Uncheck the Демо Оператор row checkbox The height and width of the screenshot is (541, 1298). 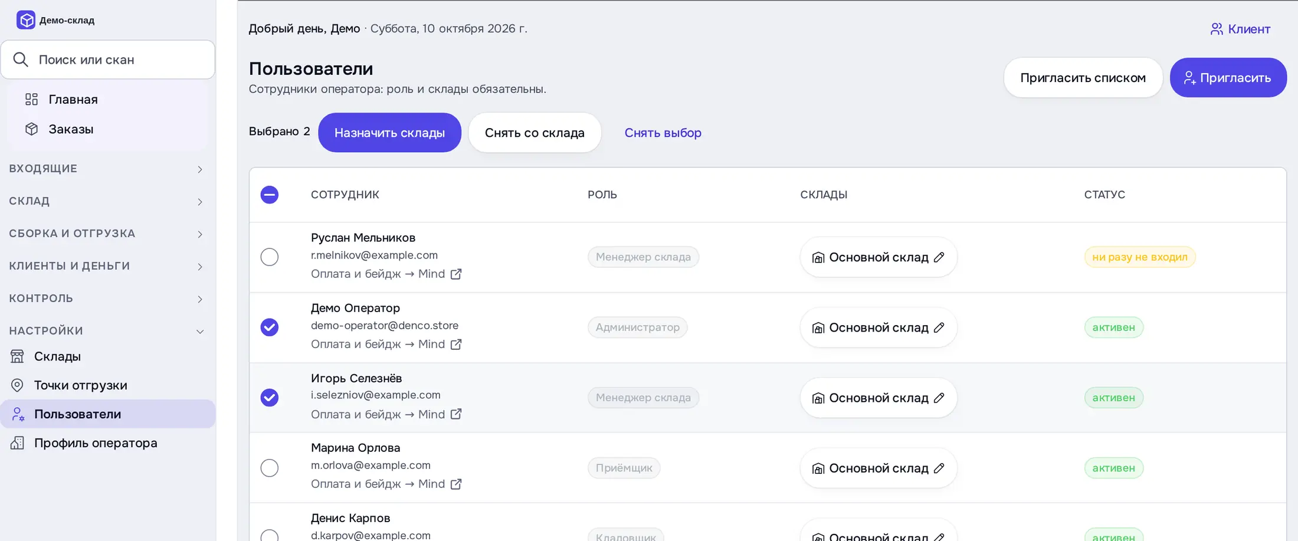pos(270,327)
